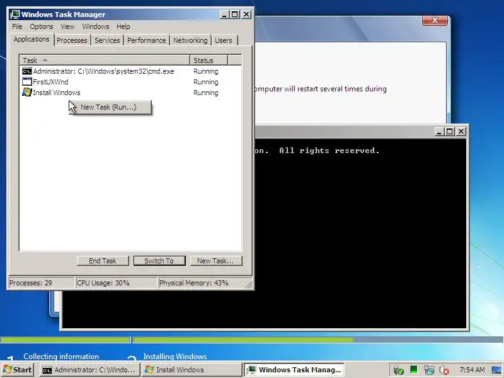Open the View menu

pos(67,26)
